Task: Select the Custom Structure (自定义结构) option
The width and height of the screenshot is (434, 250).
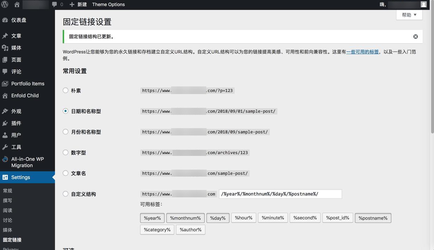Action: coord(65,194)
